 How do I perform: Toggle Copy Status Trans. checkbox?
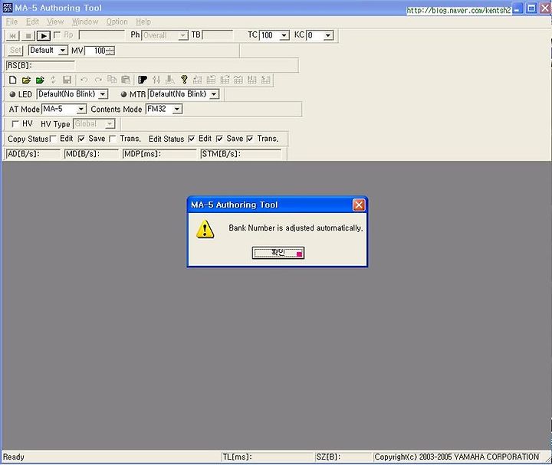[x=113, y=139]
